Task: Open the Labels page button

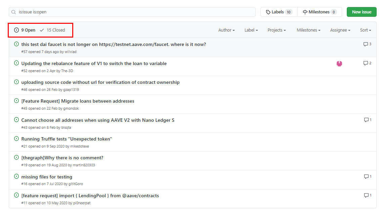Action: [x=279, y=12]
